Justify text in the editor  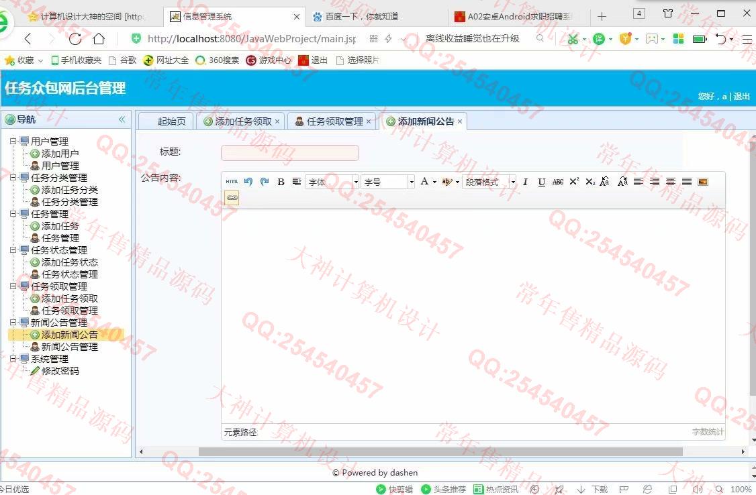[687, 182]
